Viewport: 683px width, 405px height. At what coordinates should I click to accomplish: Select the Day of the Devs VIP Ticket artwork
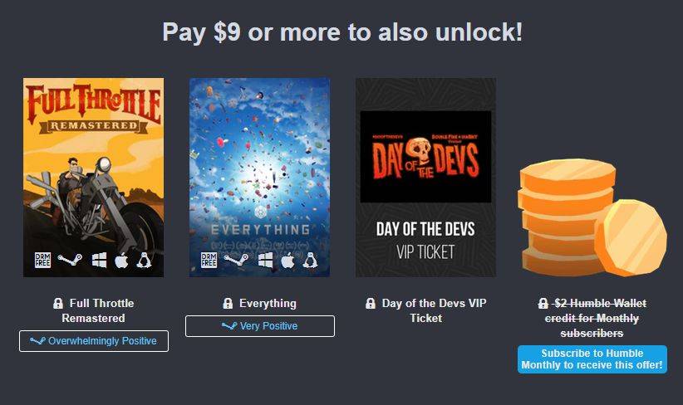point(425,178)
